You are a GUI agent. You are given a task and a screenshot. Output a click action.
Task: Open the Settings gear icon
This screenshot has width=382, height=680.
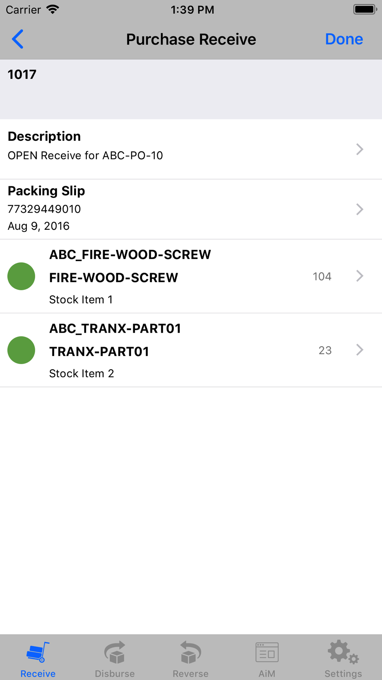tap(343, 652)
